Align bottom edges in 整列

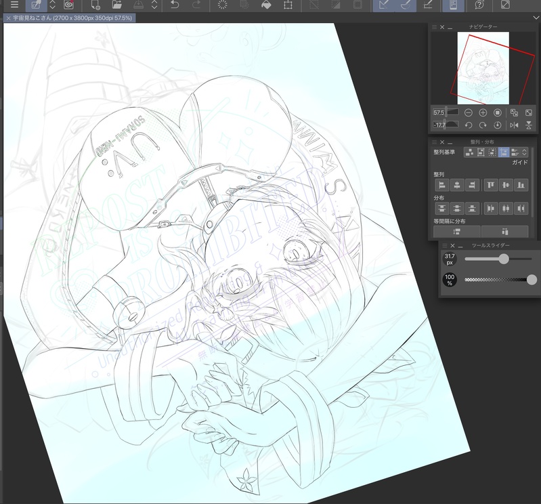521,186
